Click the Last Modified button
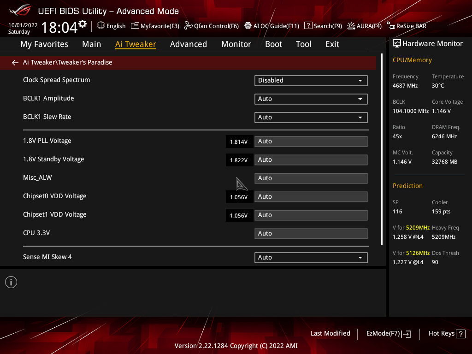 point(330,333)
